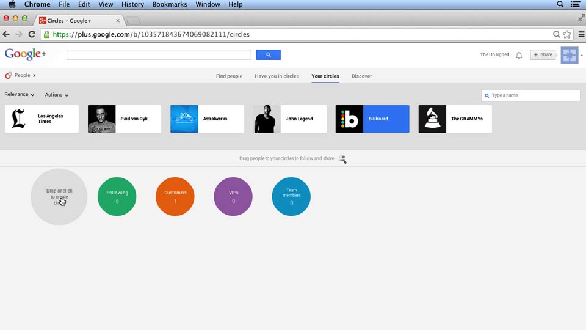The width and height of the screenshot is (586, 330).
Task: Switch to Find people tab
Action: pyautogui.click(x=229, y=76)
